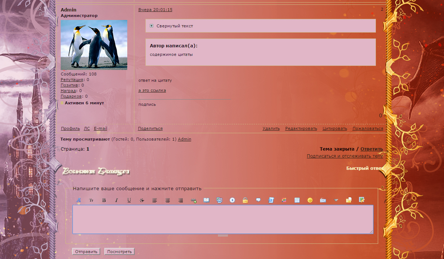Click inside the quick reply text area
This screenshot has height=259, width=444.
click(222, 219)
